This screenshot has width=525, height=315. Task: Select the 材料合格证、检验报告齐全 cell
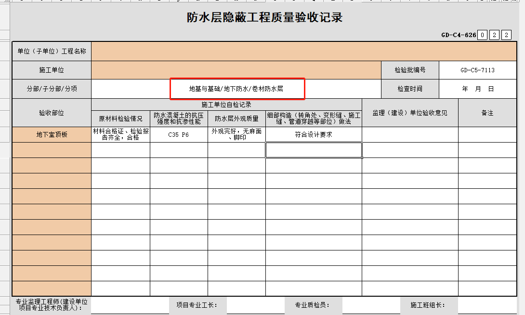120,135
